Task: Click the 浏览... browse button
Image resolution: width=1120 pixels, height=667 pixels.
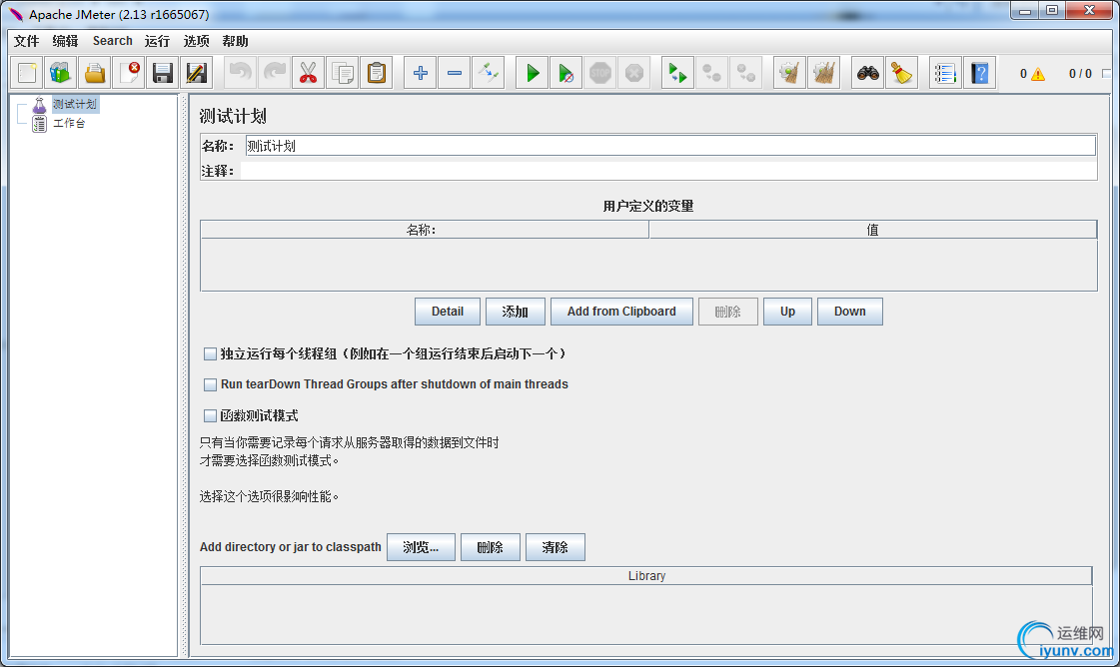Action: coord(421,547)
